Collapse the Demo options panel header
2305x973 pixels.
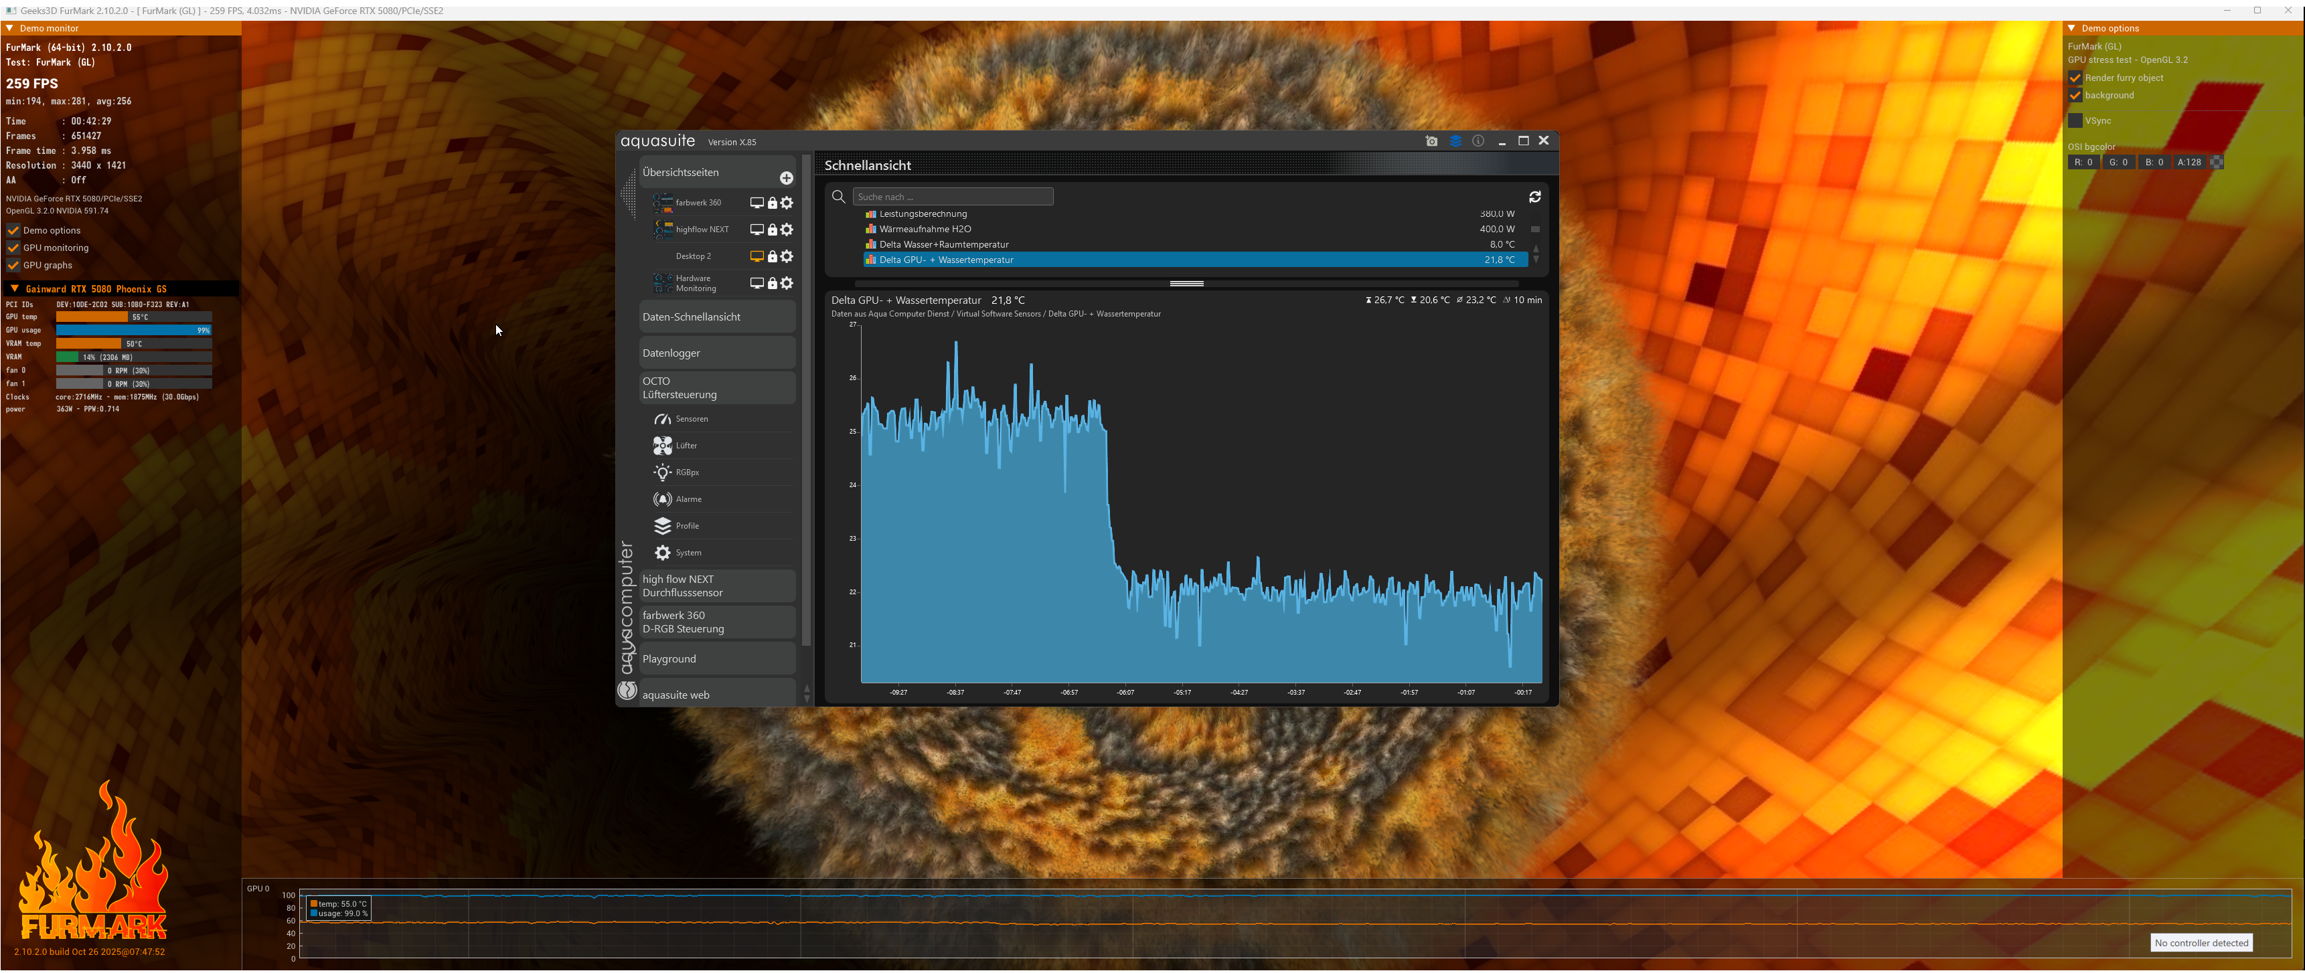click(x=2071, y=29)
